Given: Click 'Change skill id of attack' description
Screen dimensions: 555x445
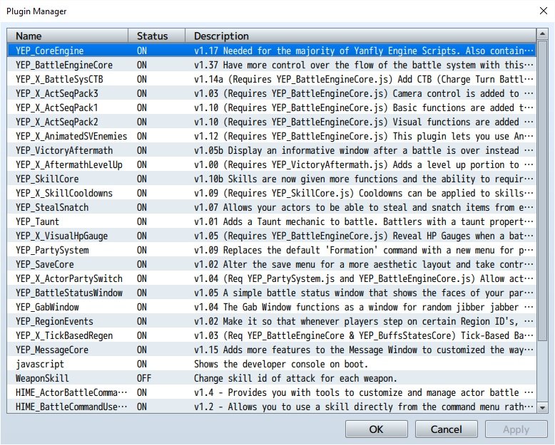Looking at the screenshot, I should 295,378.
